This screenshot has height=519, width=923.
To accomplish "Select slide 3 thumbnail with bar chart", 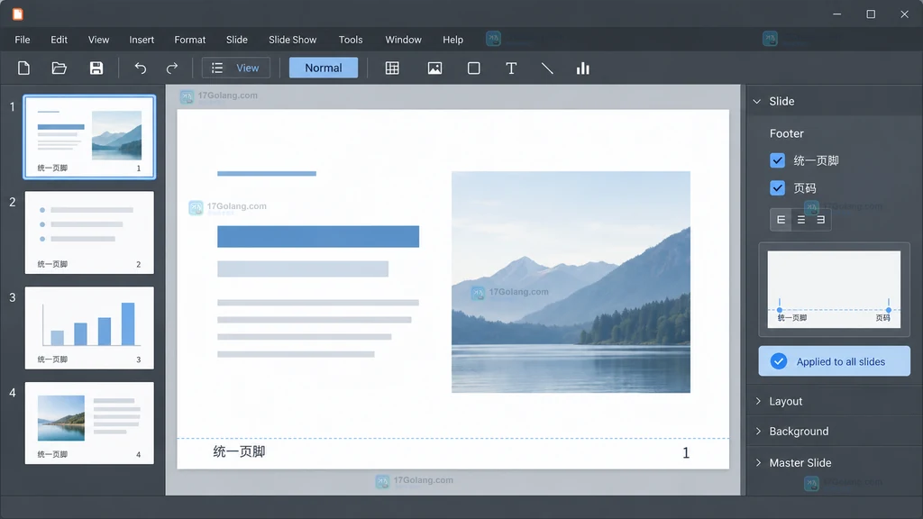I will pos(89,328).
